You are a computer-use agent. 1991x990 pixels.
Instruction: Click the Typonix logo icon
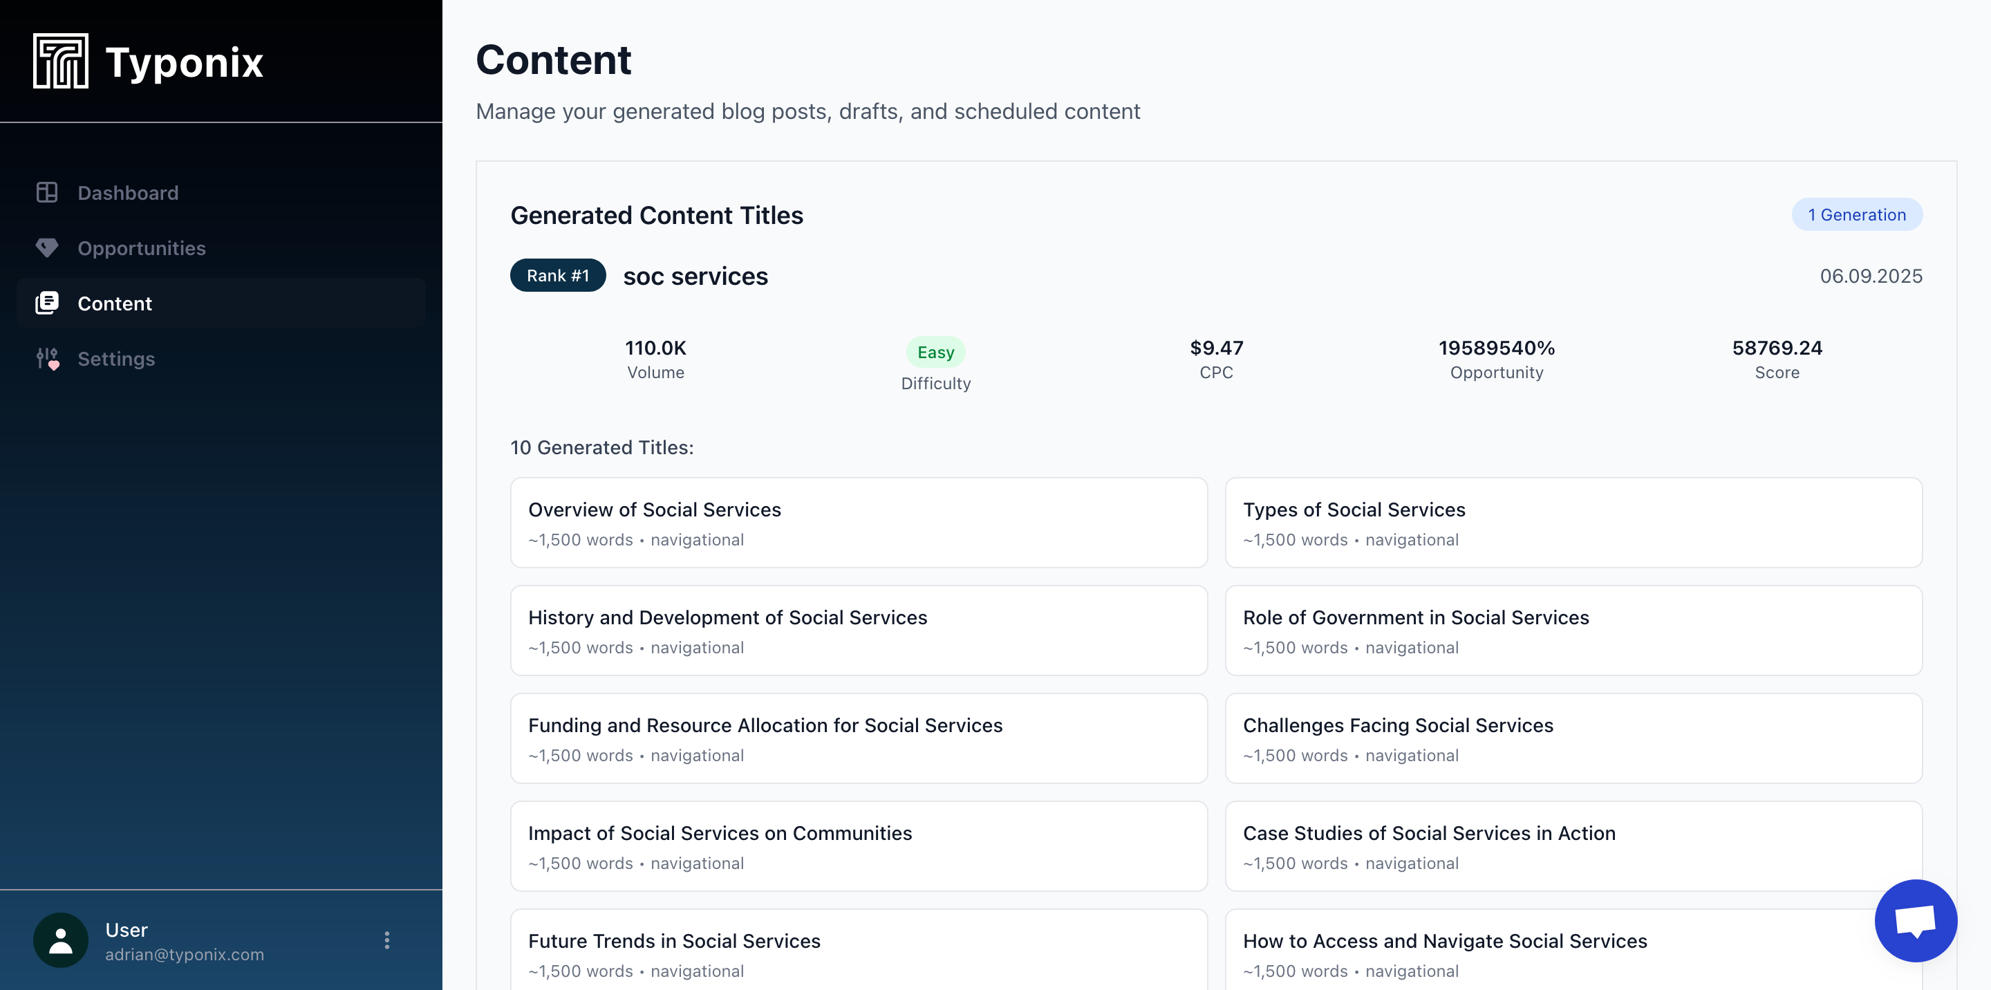click(60, 61)
